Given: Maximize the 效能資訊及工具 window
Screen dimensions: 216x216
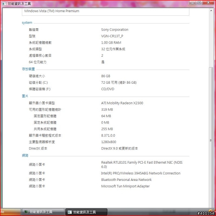Looking at the screenshot, I should coord(199,3).
